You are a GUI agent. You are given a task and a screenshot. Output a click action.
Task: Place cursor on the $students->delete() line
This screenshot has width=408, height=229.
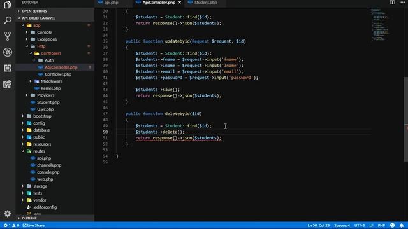point(160,132)
